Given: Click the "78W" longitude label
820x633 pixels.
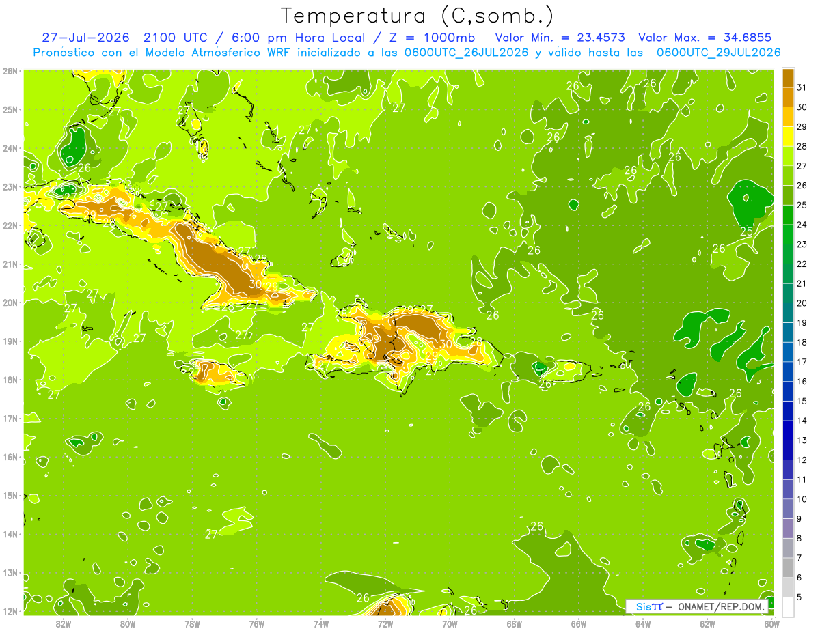Looking at the screenshot, I should pos(192,623).
